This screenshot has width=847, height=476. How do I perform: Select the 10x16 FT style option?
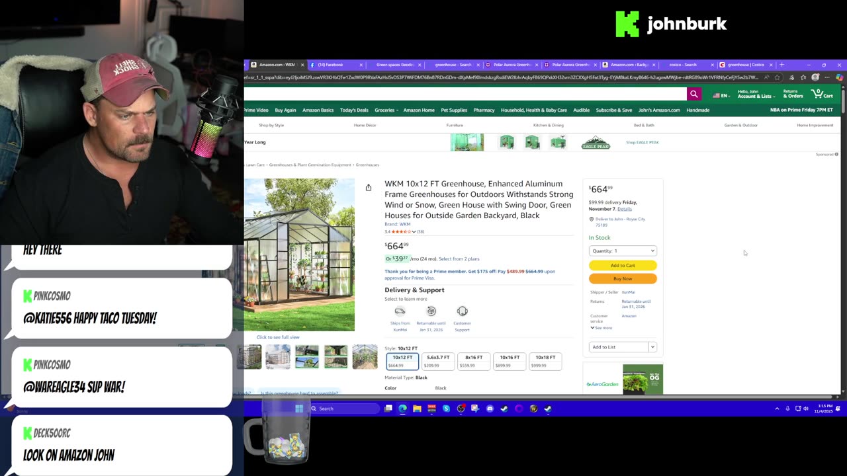pos(510,360)
